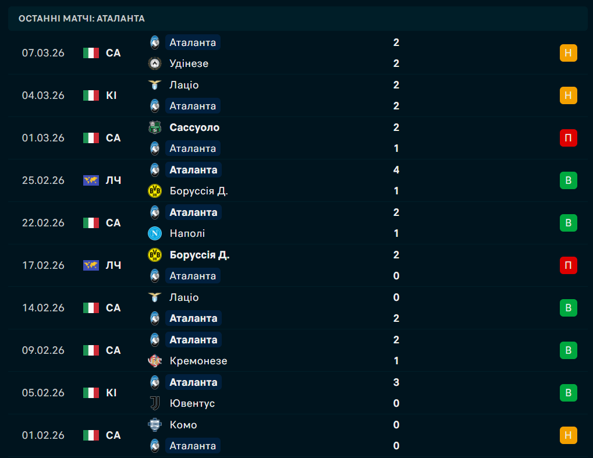The width and height of the screenshot is (593, 458).
Task: Click Lazio crest in 04.03.26 match
Action: [x=155, y=85]
